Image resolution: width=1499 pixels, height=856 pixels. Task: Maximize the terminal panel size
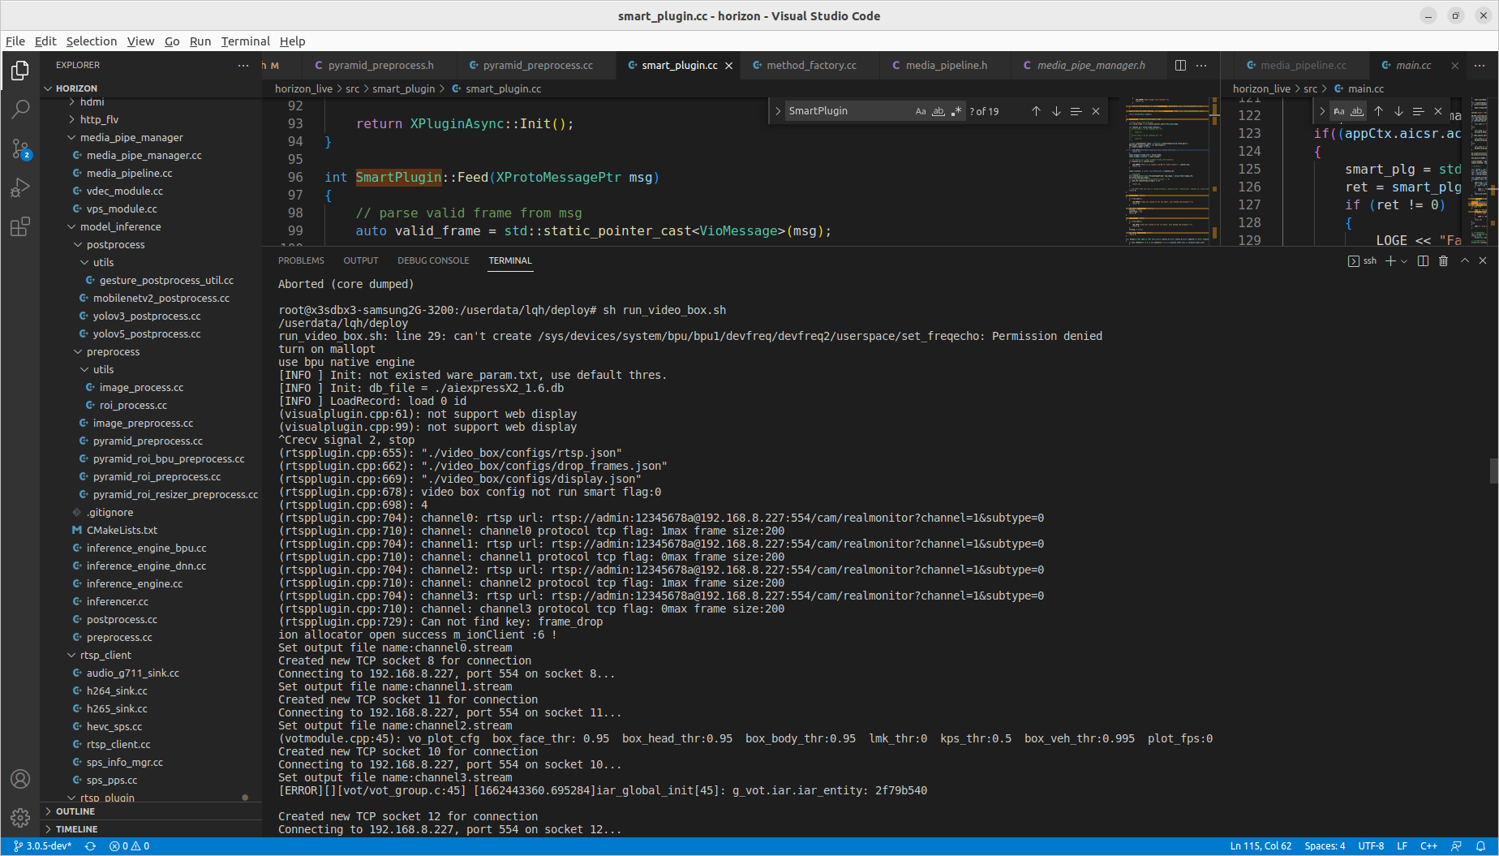tap(1465, 260)
